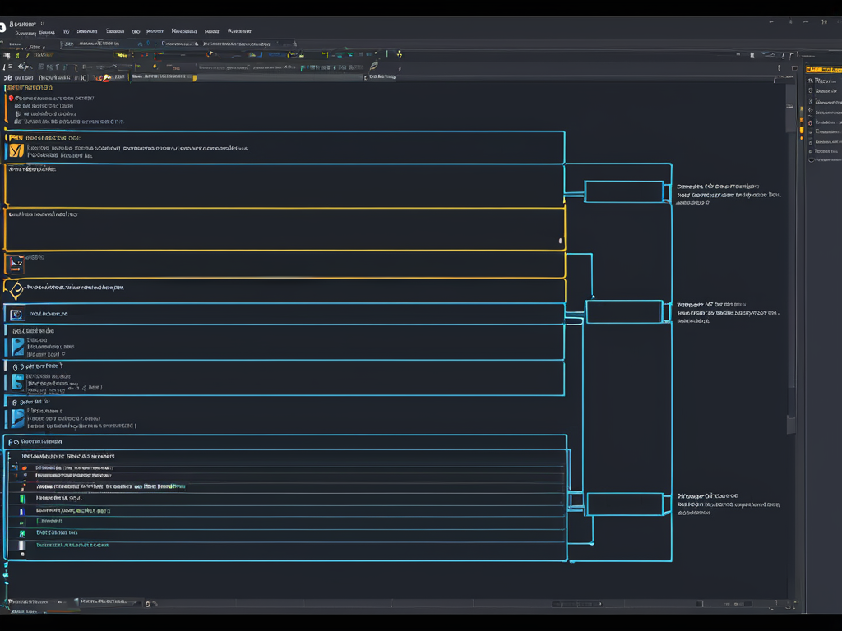Open the rightmost item in the top menu bar

click(239, 31)
